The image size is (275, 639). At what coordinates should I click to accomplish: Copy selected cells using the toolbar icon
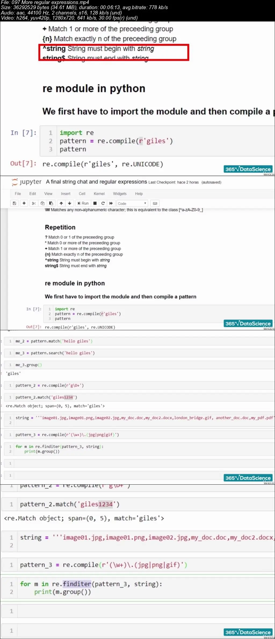pos(42,203)
